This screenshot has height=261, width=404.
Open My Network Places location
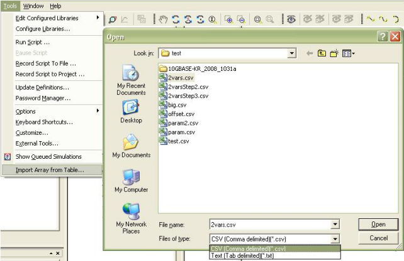click(x=131, y=217)
